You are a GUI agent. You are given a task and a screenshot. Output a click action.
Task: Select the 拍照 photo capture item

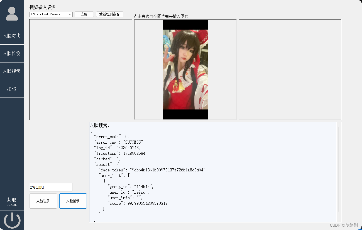[x=12, y=89]
